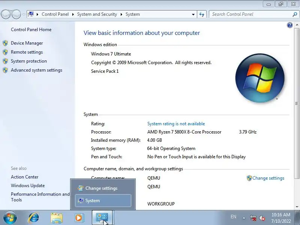Image resolution: width=300 pixels, height=225 pixels.
Task: Select Change settings in taskbar window list
Action: pos(103,188)
